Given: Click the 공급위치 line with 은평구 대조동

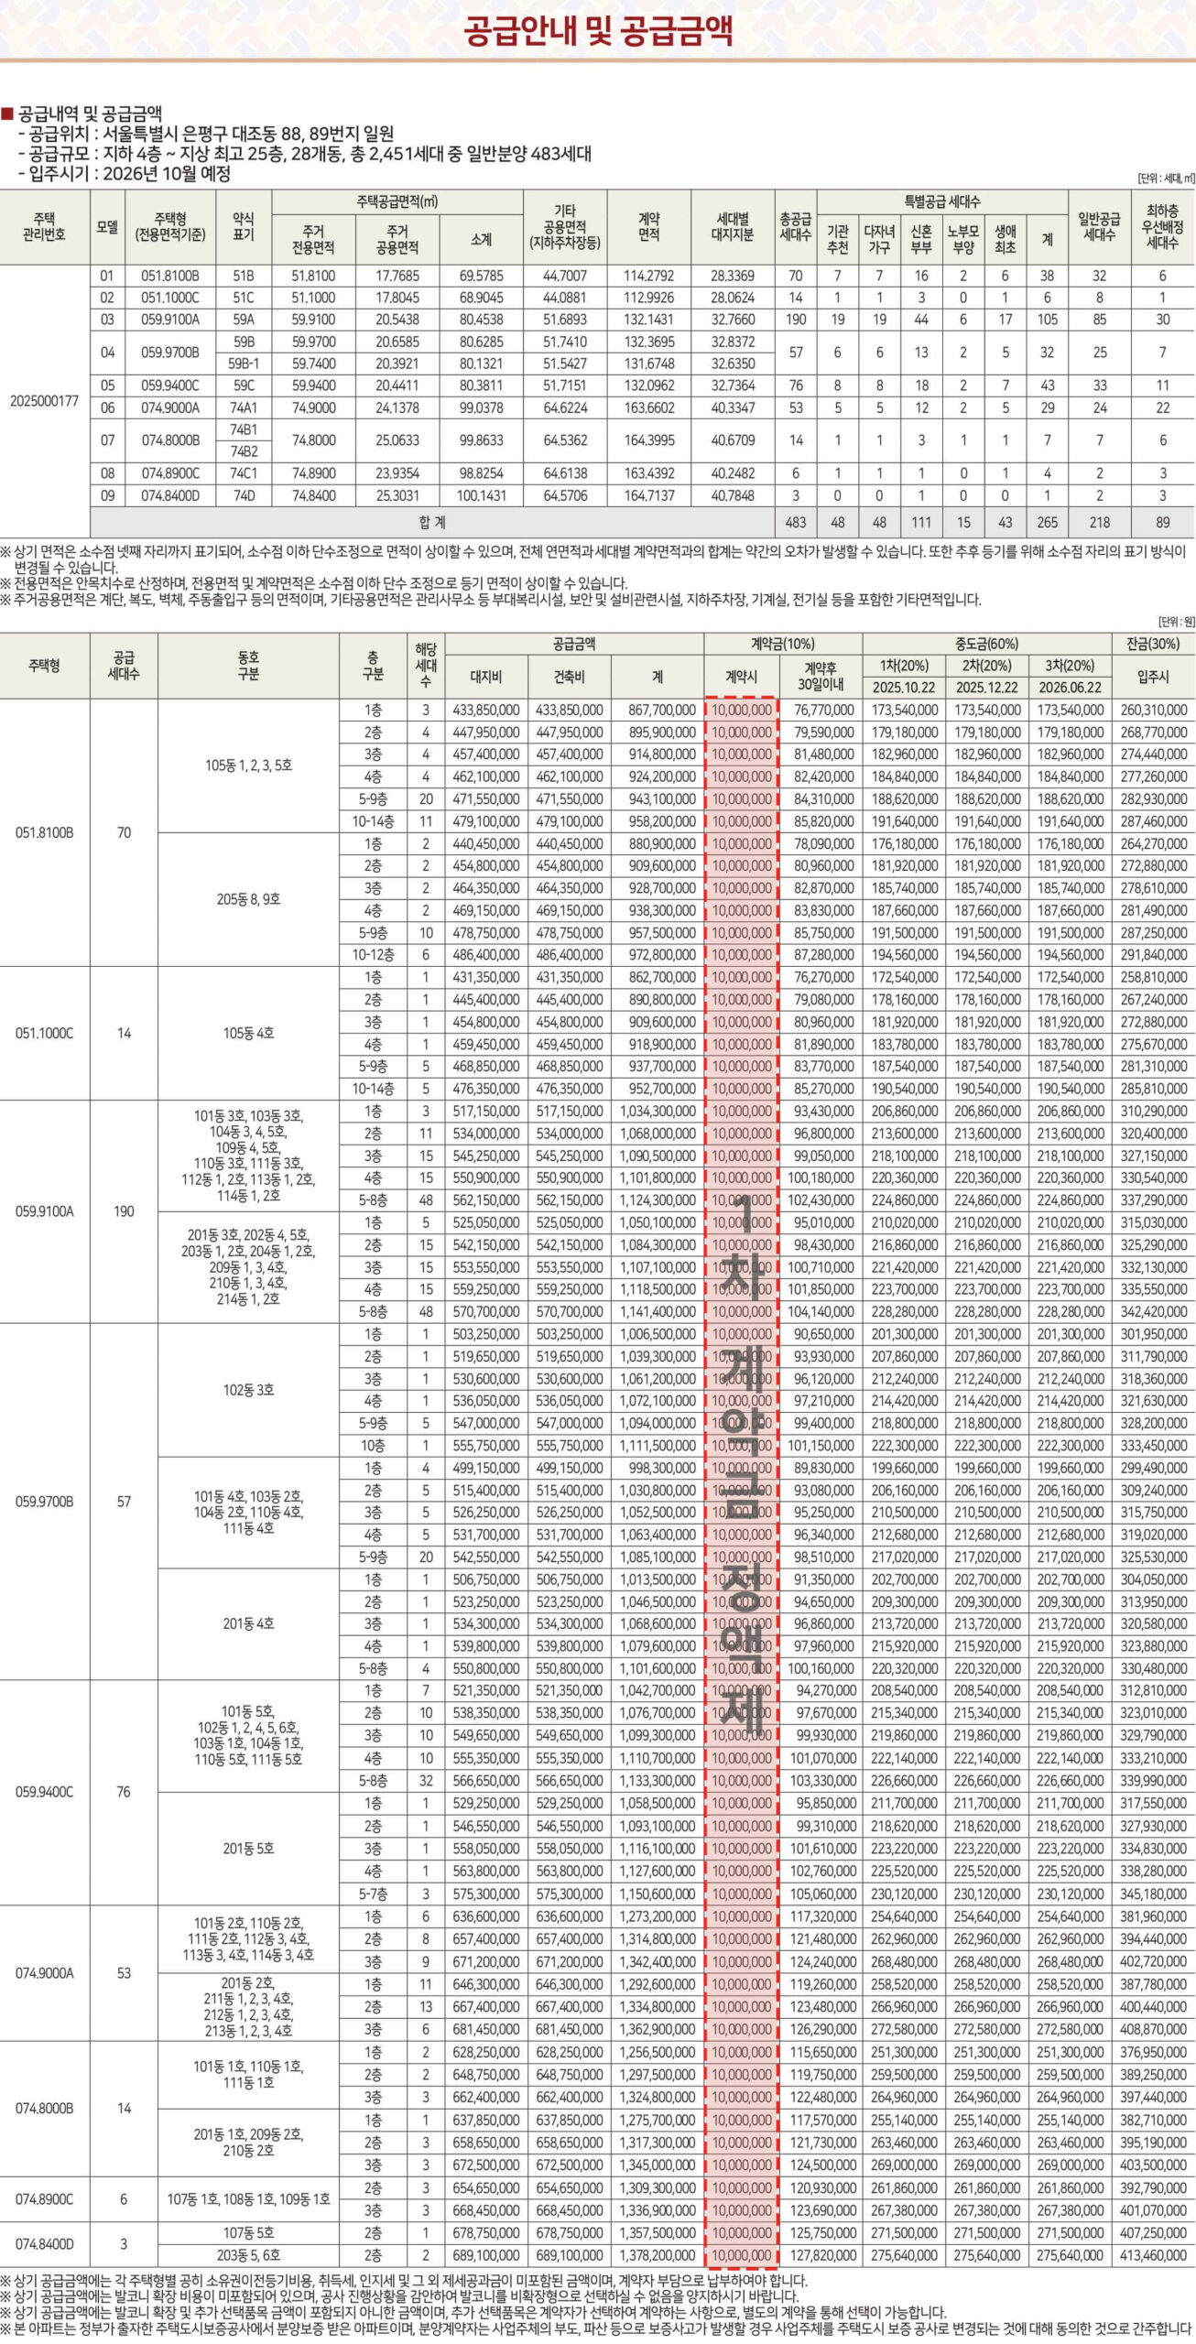Looking at the screenshot, I should click(205, 134).
